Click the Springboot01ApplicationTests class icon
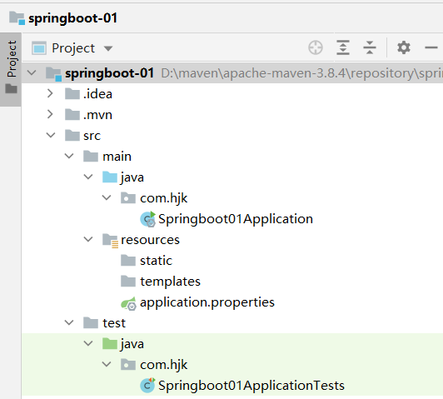Viewport: 443px width, 399px height. click(x=147, y=385)
